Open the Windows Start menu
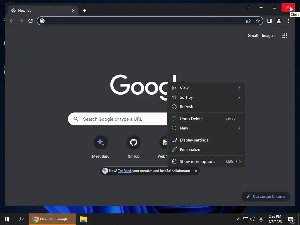 coord(7,219)
